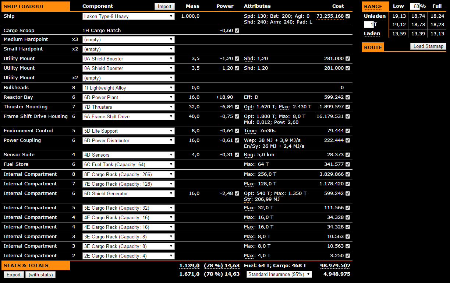This screenshot has height=283, width=450.
Task: Click the Import button
Action: coord(164,6)
